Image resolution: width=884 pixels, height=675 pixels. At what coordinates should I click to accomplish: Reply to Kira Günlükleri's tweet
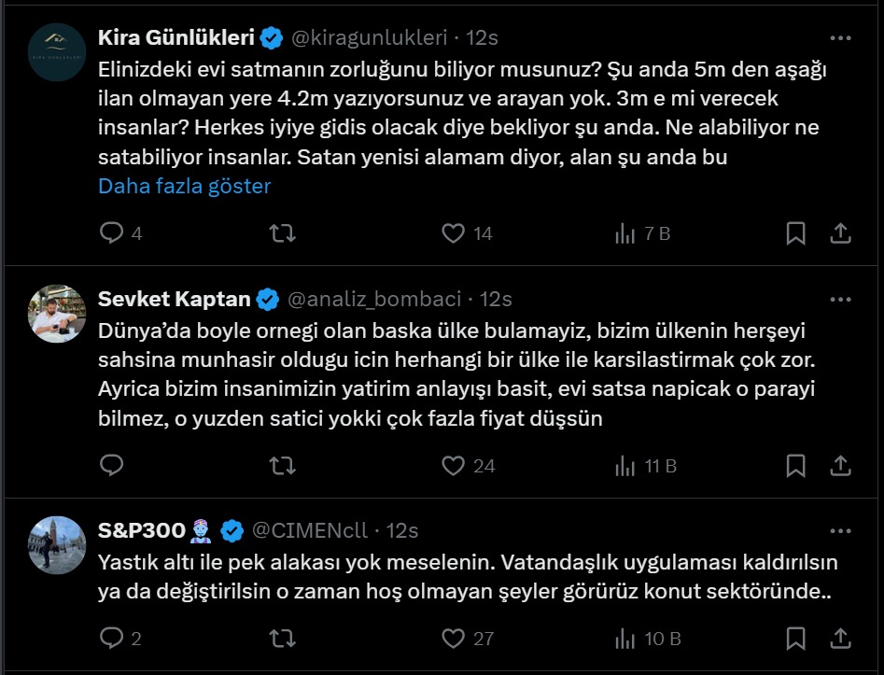[x=112, y=233]
